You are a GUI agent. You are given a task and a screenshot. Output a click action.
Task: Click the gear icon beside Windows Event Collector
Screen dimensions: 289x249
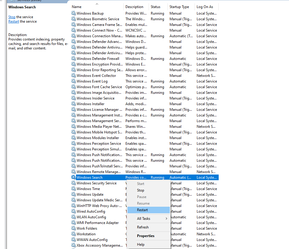pos(74,75)
